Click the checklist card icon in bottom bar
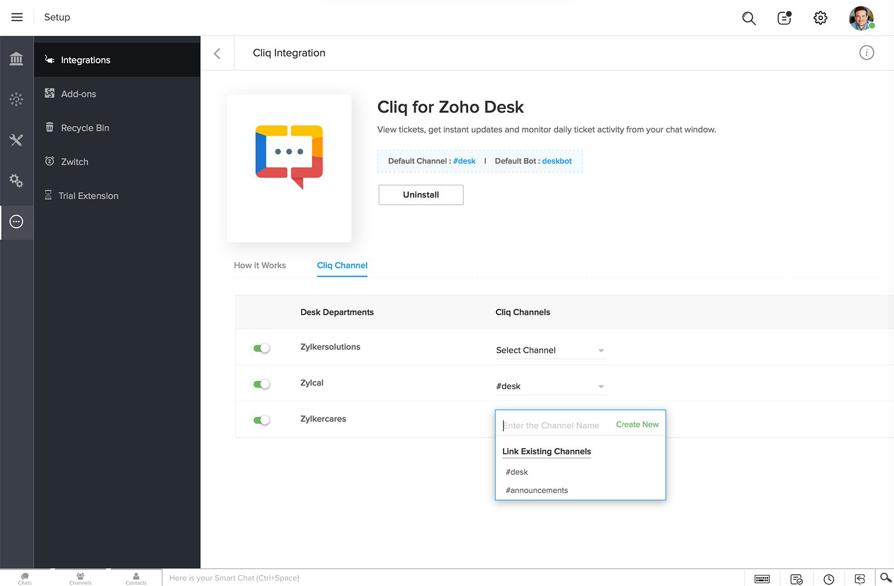 [x=797, y=579]
